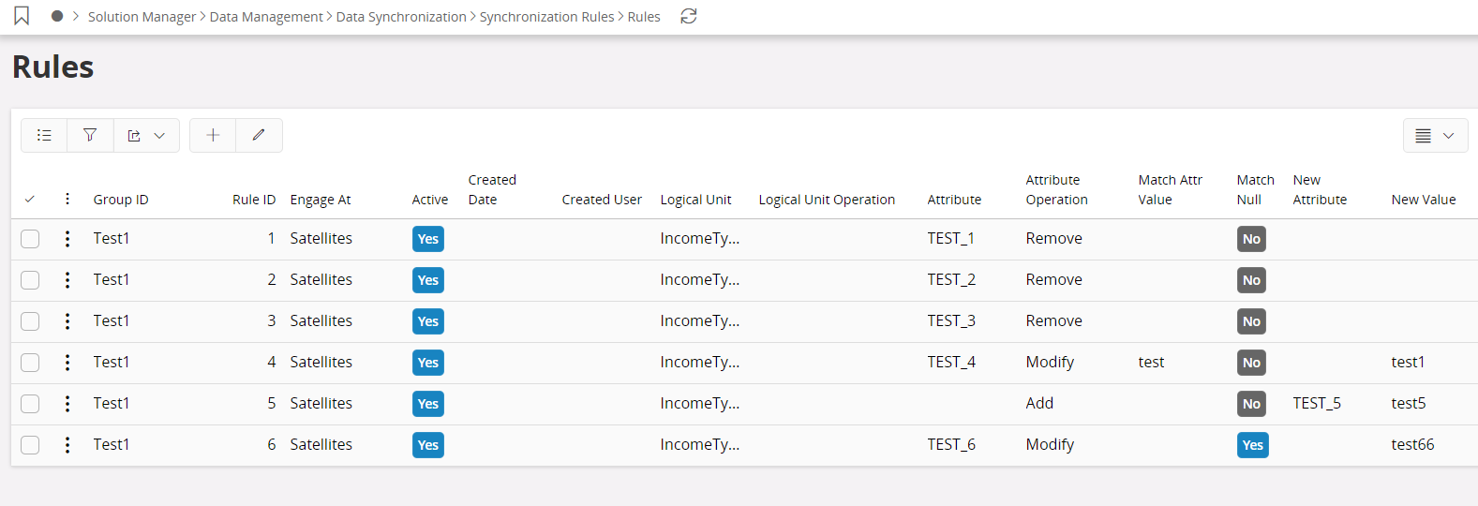This screenshot has height=506, width=1478.
Task: Open the column header options menu
Action: (x=67, y=199)
